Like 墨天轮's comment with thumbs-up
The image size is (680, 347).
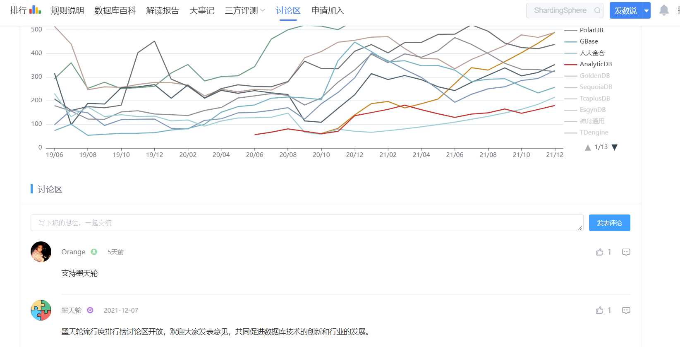pos(600,310)
